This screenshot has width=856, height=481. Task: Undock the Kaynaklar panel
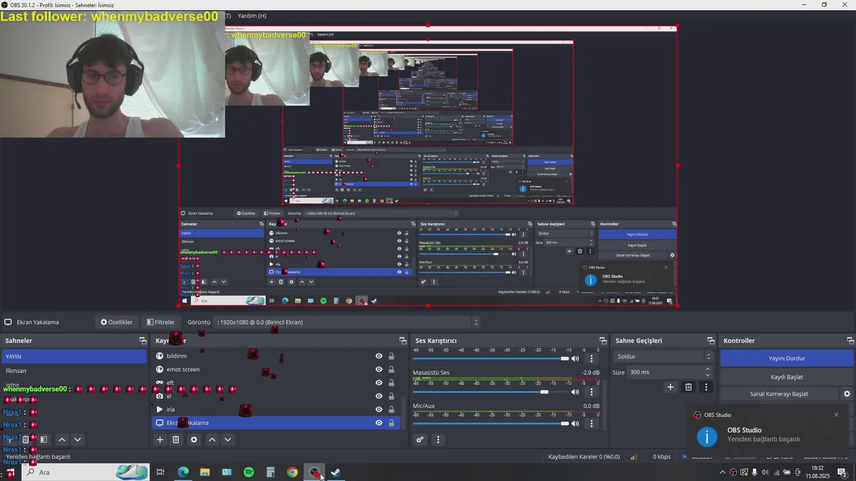coord(403,341)
